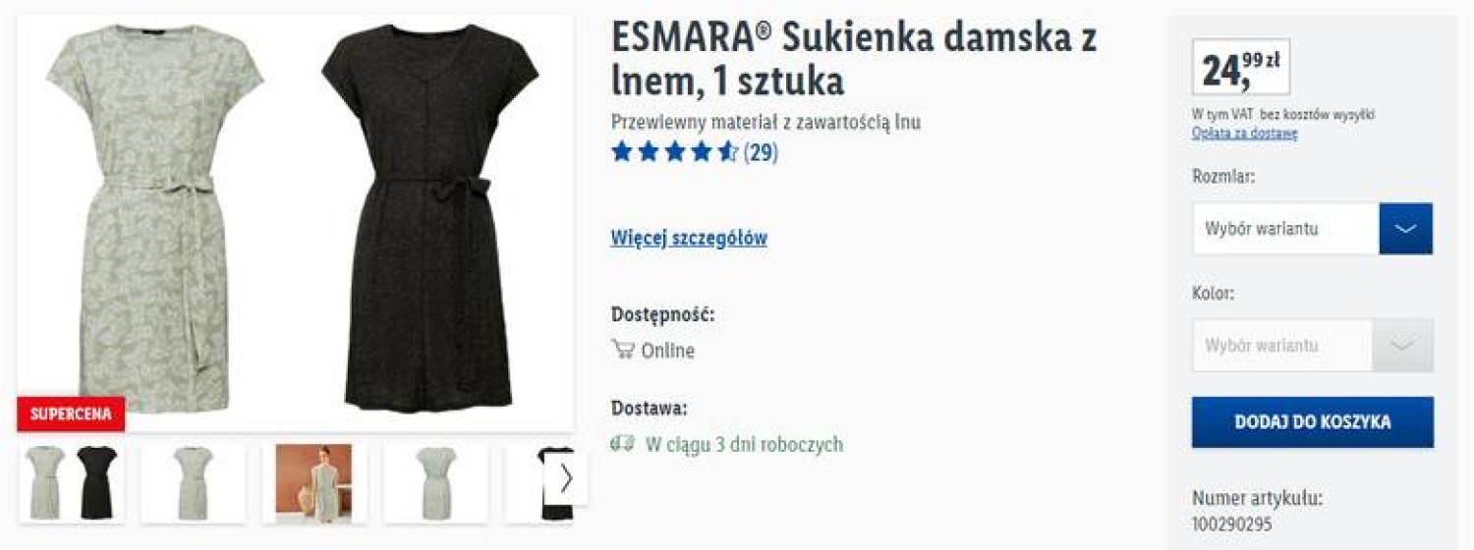Add product with DODAJ DO KOSZYKA
The width and height of the screenshot is (1474, 550).
(1313, 422)
